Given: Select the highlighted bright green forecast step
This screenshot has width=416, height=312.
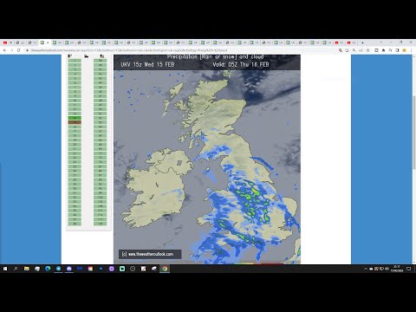Looking at the screenshot, I should click(x=75, y=118).
